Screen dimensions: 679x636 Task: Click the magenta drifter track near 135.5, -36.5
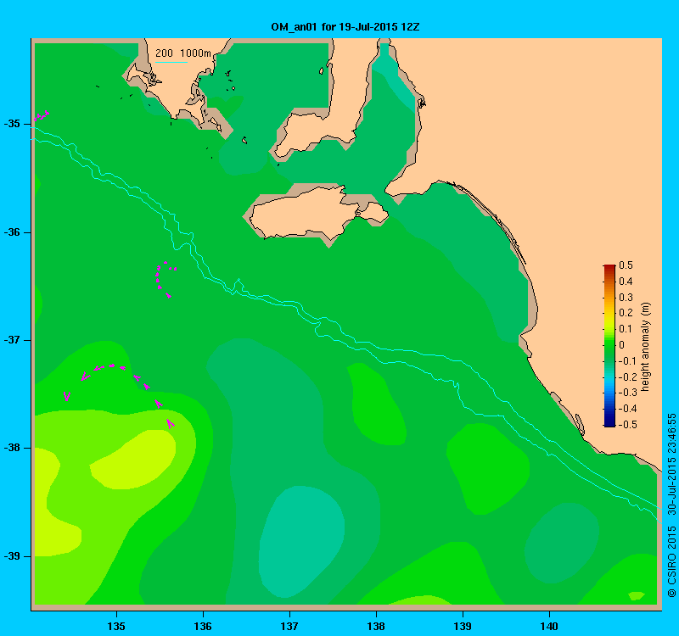[x=165, y=280]
